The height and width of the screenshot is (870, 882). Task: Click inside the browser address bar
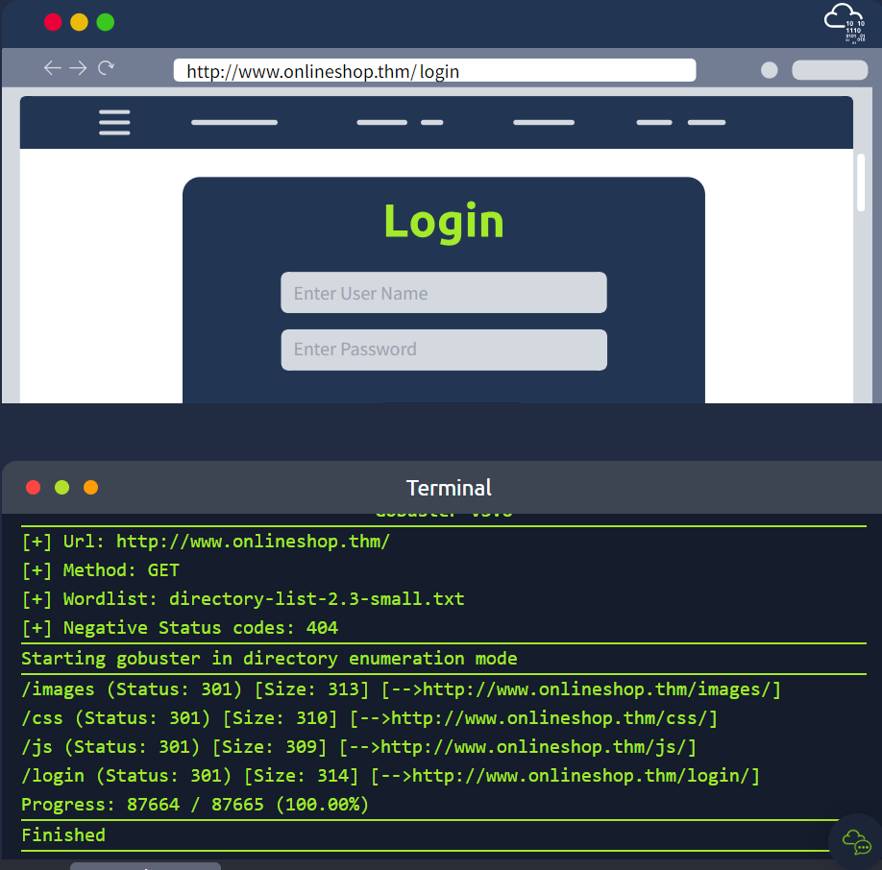(432, 69)
